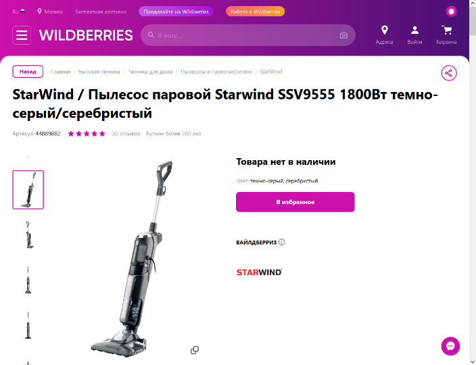This screenshot has height=365, width=476.
Task: Click the В избранное button
Action: point(295,202)
